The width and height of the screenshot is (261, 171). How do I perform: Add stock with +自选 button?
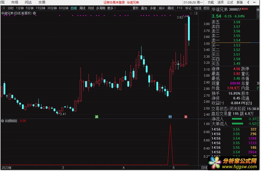[x=197, y=8]
